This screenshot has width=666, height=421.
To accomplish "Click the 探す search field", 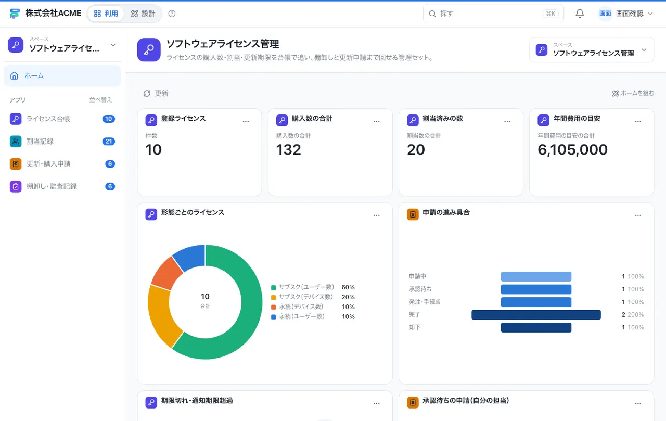I will point(493,14).
